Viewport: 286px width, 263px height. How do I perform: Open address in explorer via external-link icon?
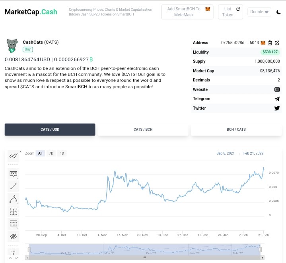(277, 43)
